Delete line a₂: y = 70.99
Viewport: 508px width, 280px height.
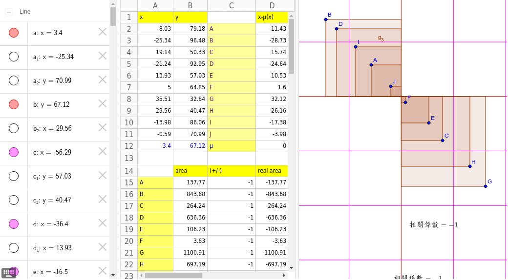[103, 80]
